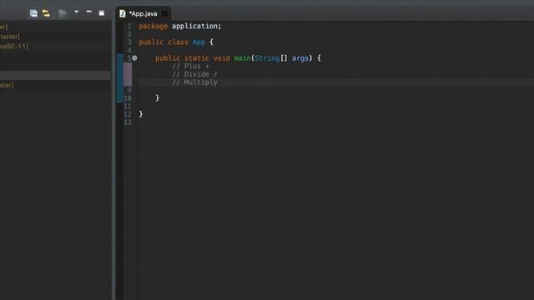Image resolution: width=534 pixels, height=300 pixels.
Task: Click the 'class' keyword on line 3
Action: 178,42
